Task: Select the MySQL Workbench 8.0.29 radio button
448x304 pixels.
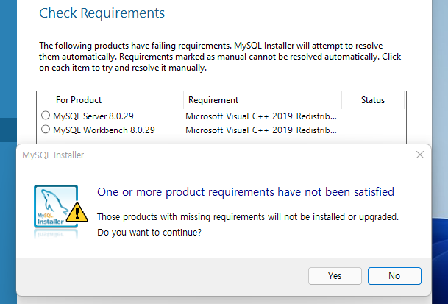Action: [46, 130]
